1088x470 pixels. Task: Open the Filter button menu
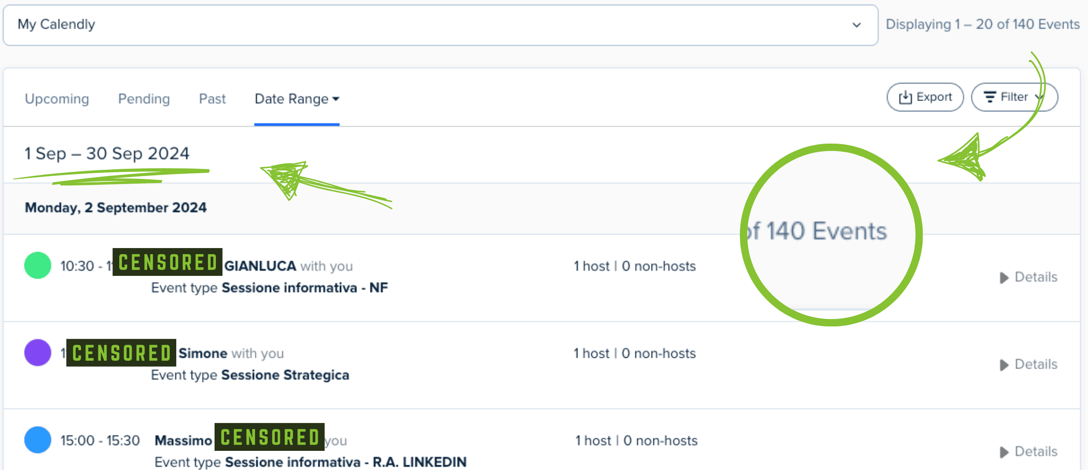pyautogui.click(x=1014, y=97)
